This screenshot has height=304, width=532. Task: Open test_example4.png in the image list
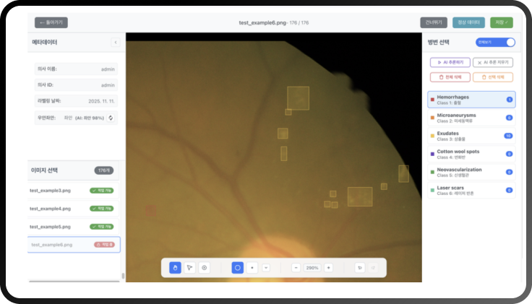73,209
